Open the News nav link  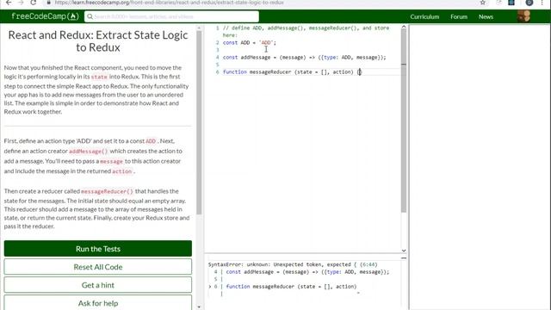(x=486, y=16)
